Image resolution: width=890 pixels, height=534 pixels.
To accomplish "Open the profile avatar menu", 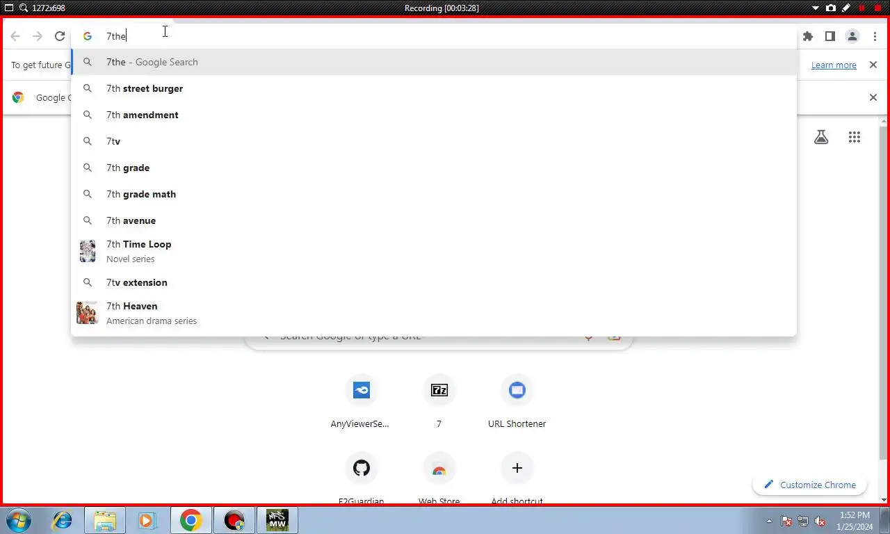I will pos(852,36).
